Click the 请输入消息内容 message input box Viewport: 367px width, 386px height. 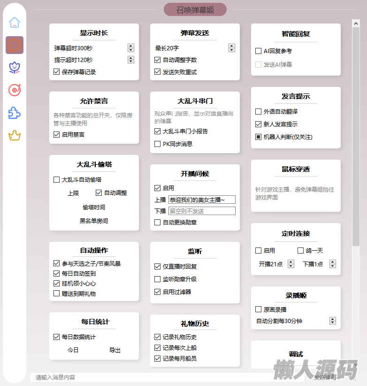167,378
